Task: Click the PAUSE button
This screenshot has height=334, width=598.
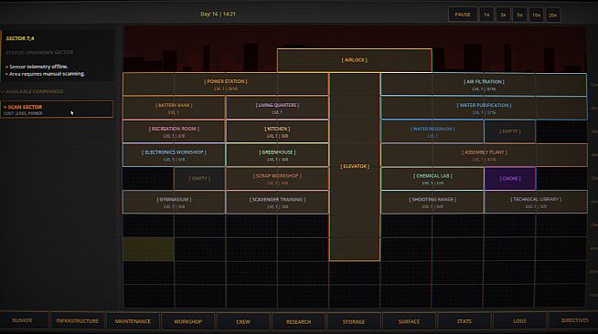Action: point(463,15)
